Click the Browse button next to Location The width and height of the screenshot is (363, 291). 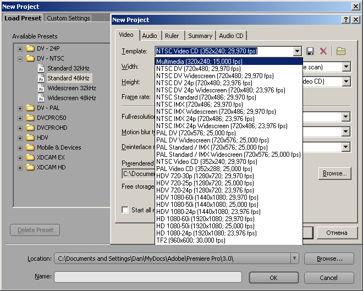click(329, 259)
